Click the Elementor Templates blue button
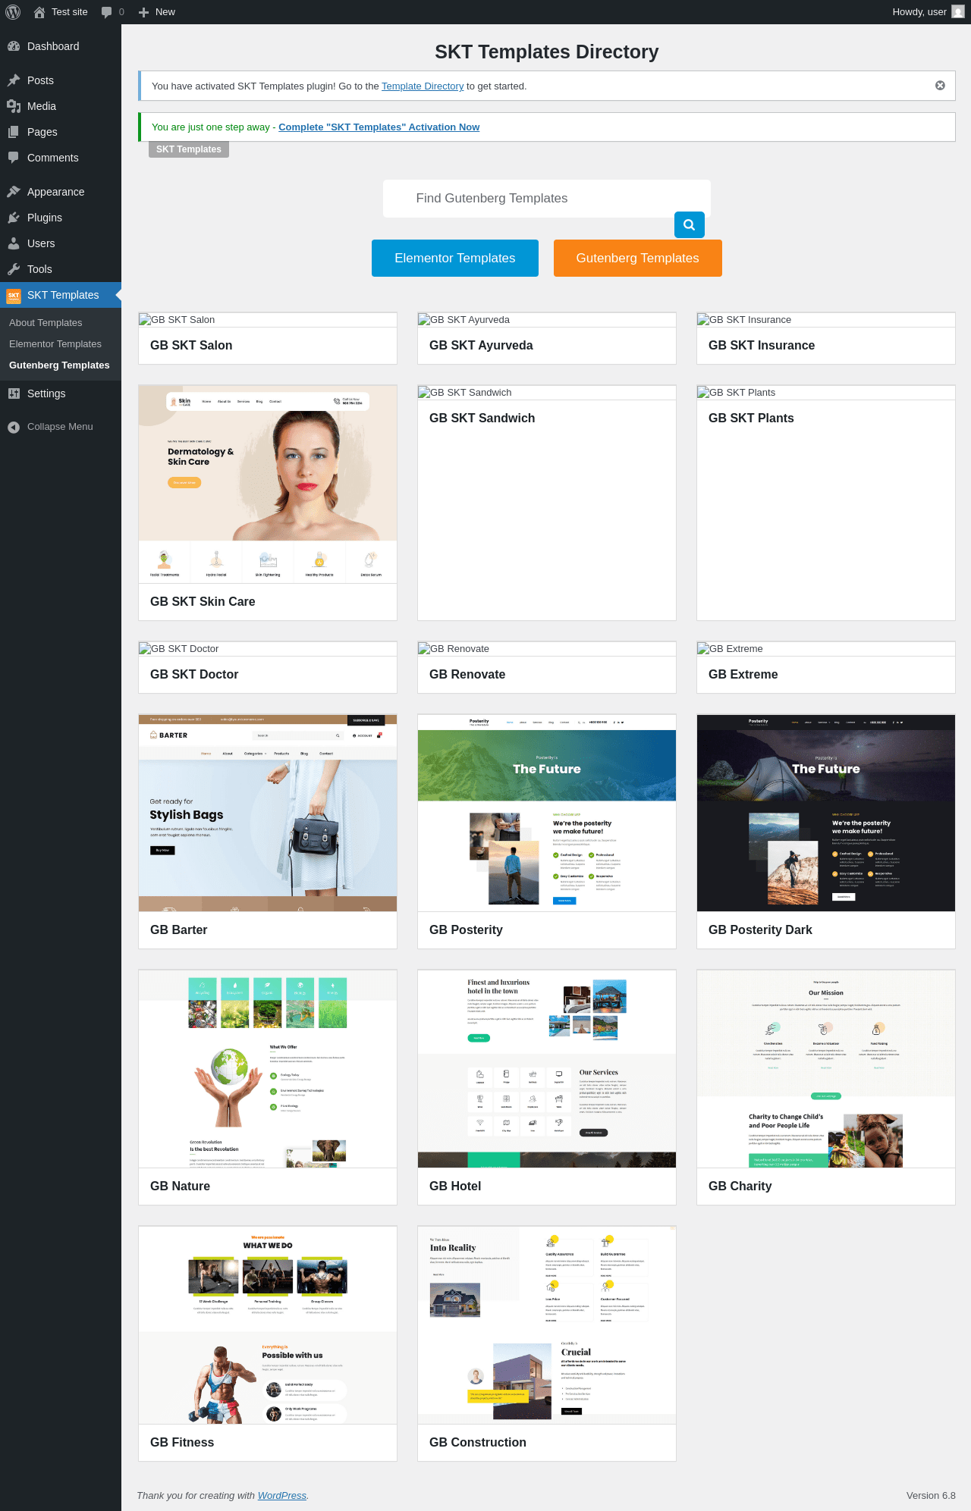 (455, 258)
